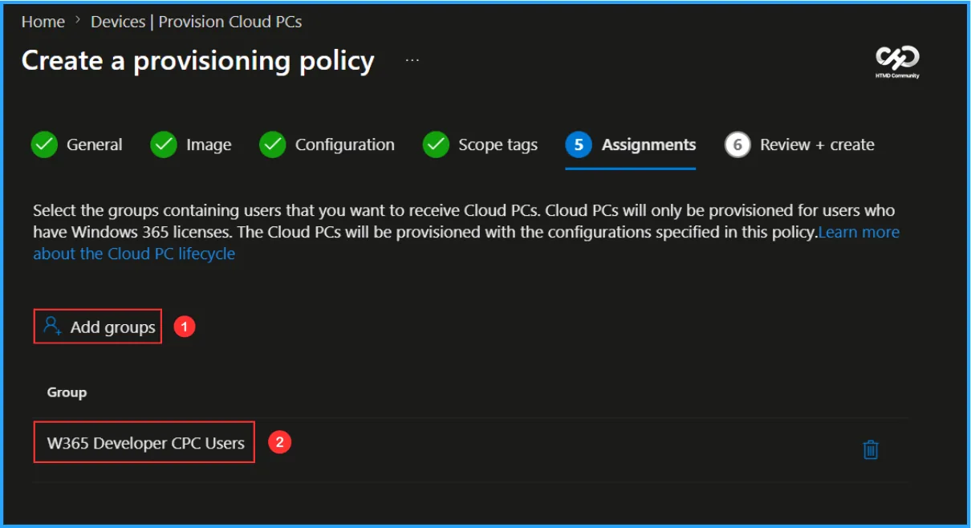
Task: Go to Devices | Provision Cloud PCs breadcrumb
Action: 197,22
